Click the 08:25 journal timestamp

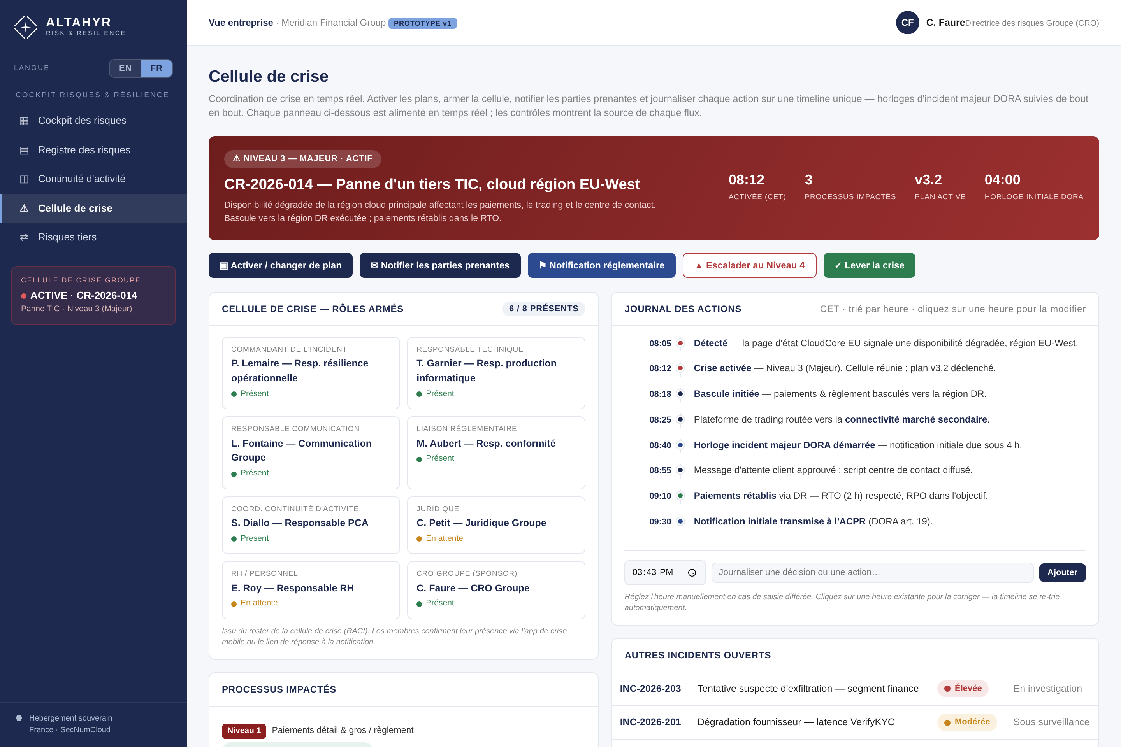660,420
